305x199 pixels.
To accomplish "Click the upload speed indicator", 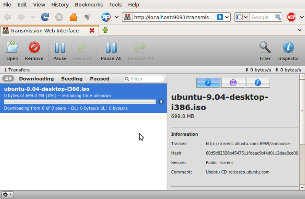I will [288, 70].
